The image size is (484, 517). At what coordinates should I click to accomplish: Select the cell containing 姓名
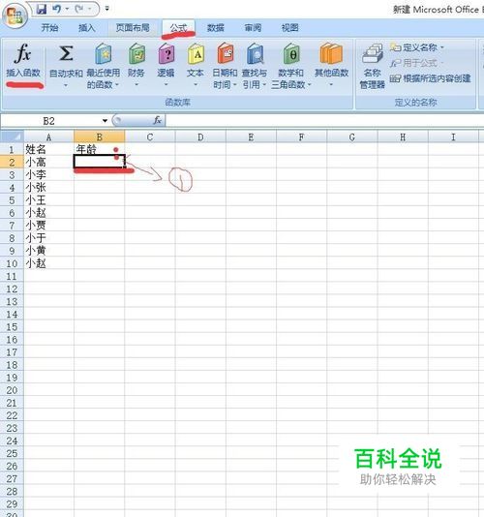click(48, 150)
